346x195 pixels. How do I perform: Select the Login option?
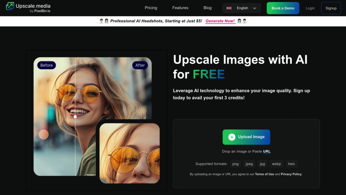pos(310,8)
